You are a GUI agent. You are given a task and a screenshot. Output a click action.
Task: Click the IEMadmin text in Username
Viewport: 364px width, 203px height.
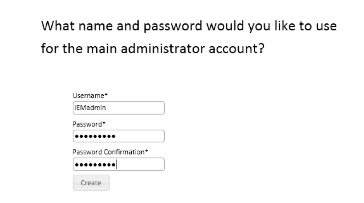[90, 108]
